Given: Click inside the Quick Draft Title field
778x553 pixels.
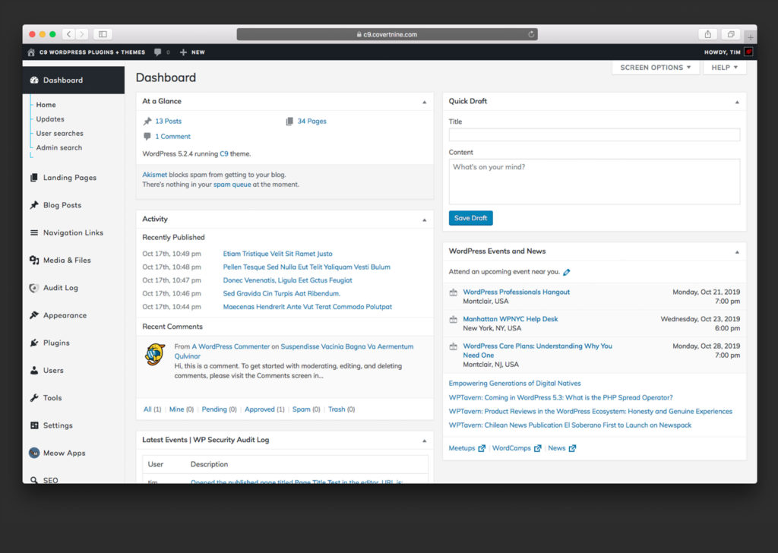Looking at the screenshot, I should click(595, 133).
